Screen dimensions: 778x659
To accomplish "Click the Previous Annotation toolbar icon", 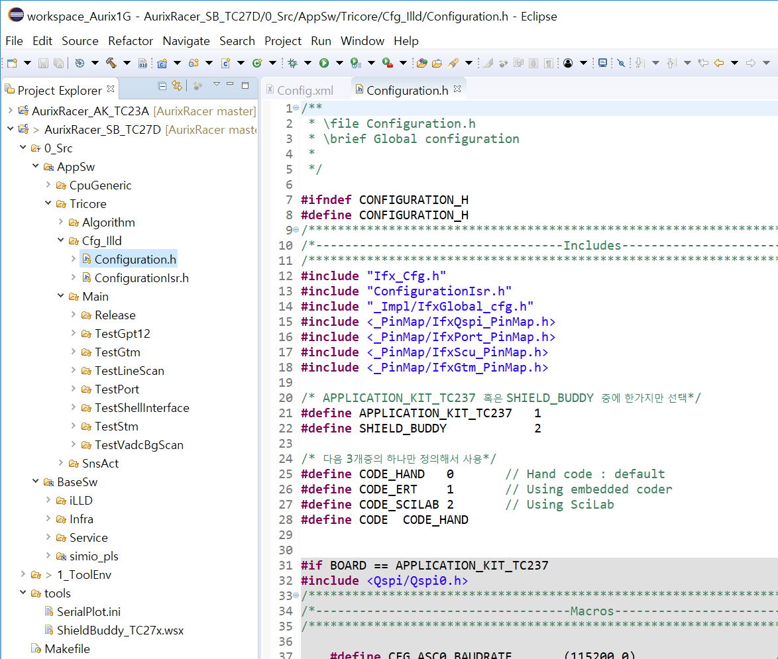I will click(x=672, y=63).
